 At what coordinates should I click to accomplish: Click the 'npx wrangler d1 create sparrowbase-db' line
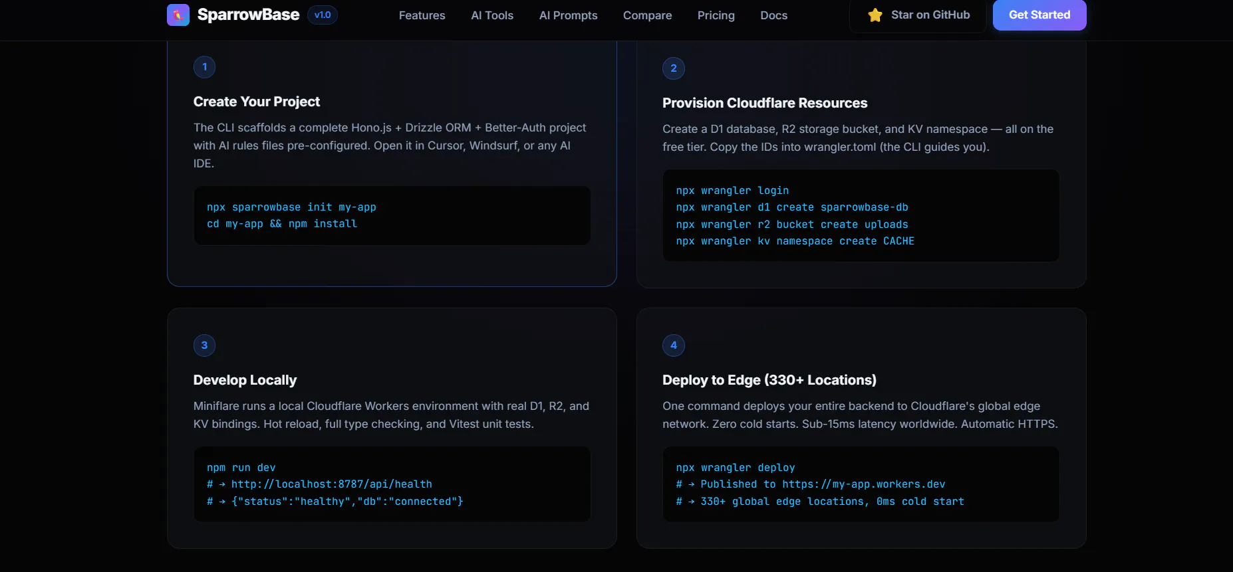792,207
